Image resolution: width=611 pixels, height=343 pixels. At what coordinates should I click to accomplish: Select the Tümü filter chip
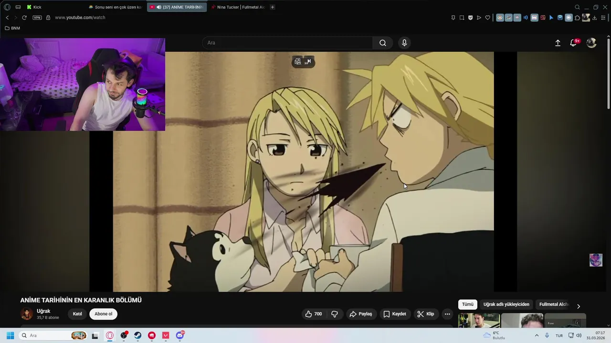pyautogui.click(x=468, y=304)
